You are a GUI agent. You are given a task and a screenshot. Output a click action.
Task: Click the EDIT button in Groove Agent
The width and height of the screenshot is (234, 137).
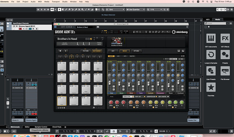point(113,51)
